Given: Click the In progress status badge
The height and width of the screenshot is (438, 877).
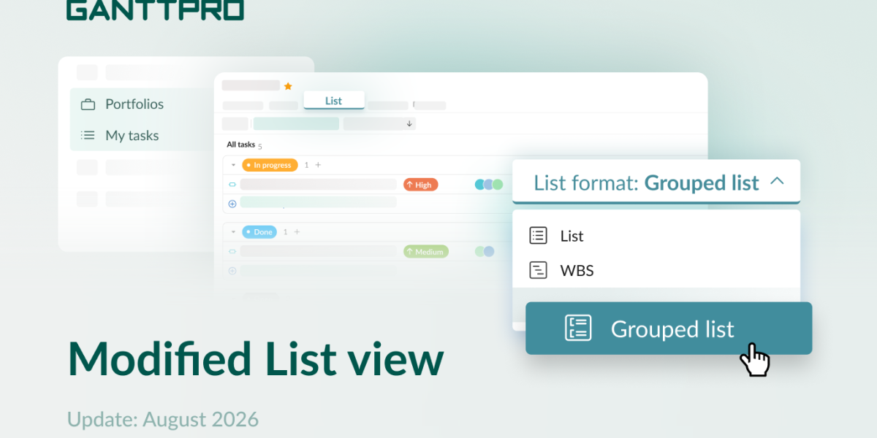Looking at the screenshot, I should 270,165.
